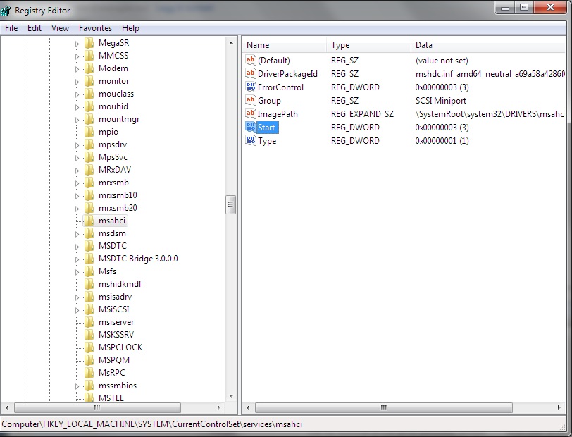
Task: Click the tree pane scroll up arrow
Action: pyautogui.click(x=231, y=43)
